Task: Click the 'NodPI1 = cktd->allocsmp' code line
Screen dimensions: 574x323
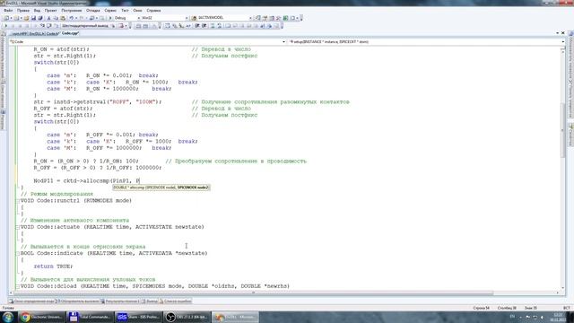Action: [87, 181]
